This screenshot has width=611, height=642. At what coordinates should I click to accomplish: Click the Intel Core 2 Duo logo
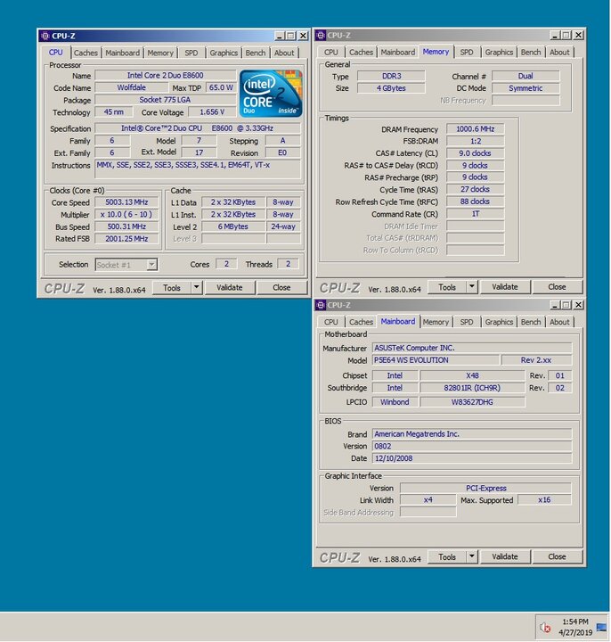[271, 94]
